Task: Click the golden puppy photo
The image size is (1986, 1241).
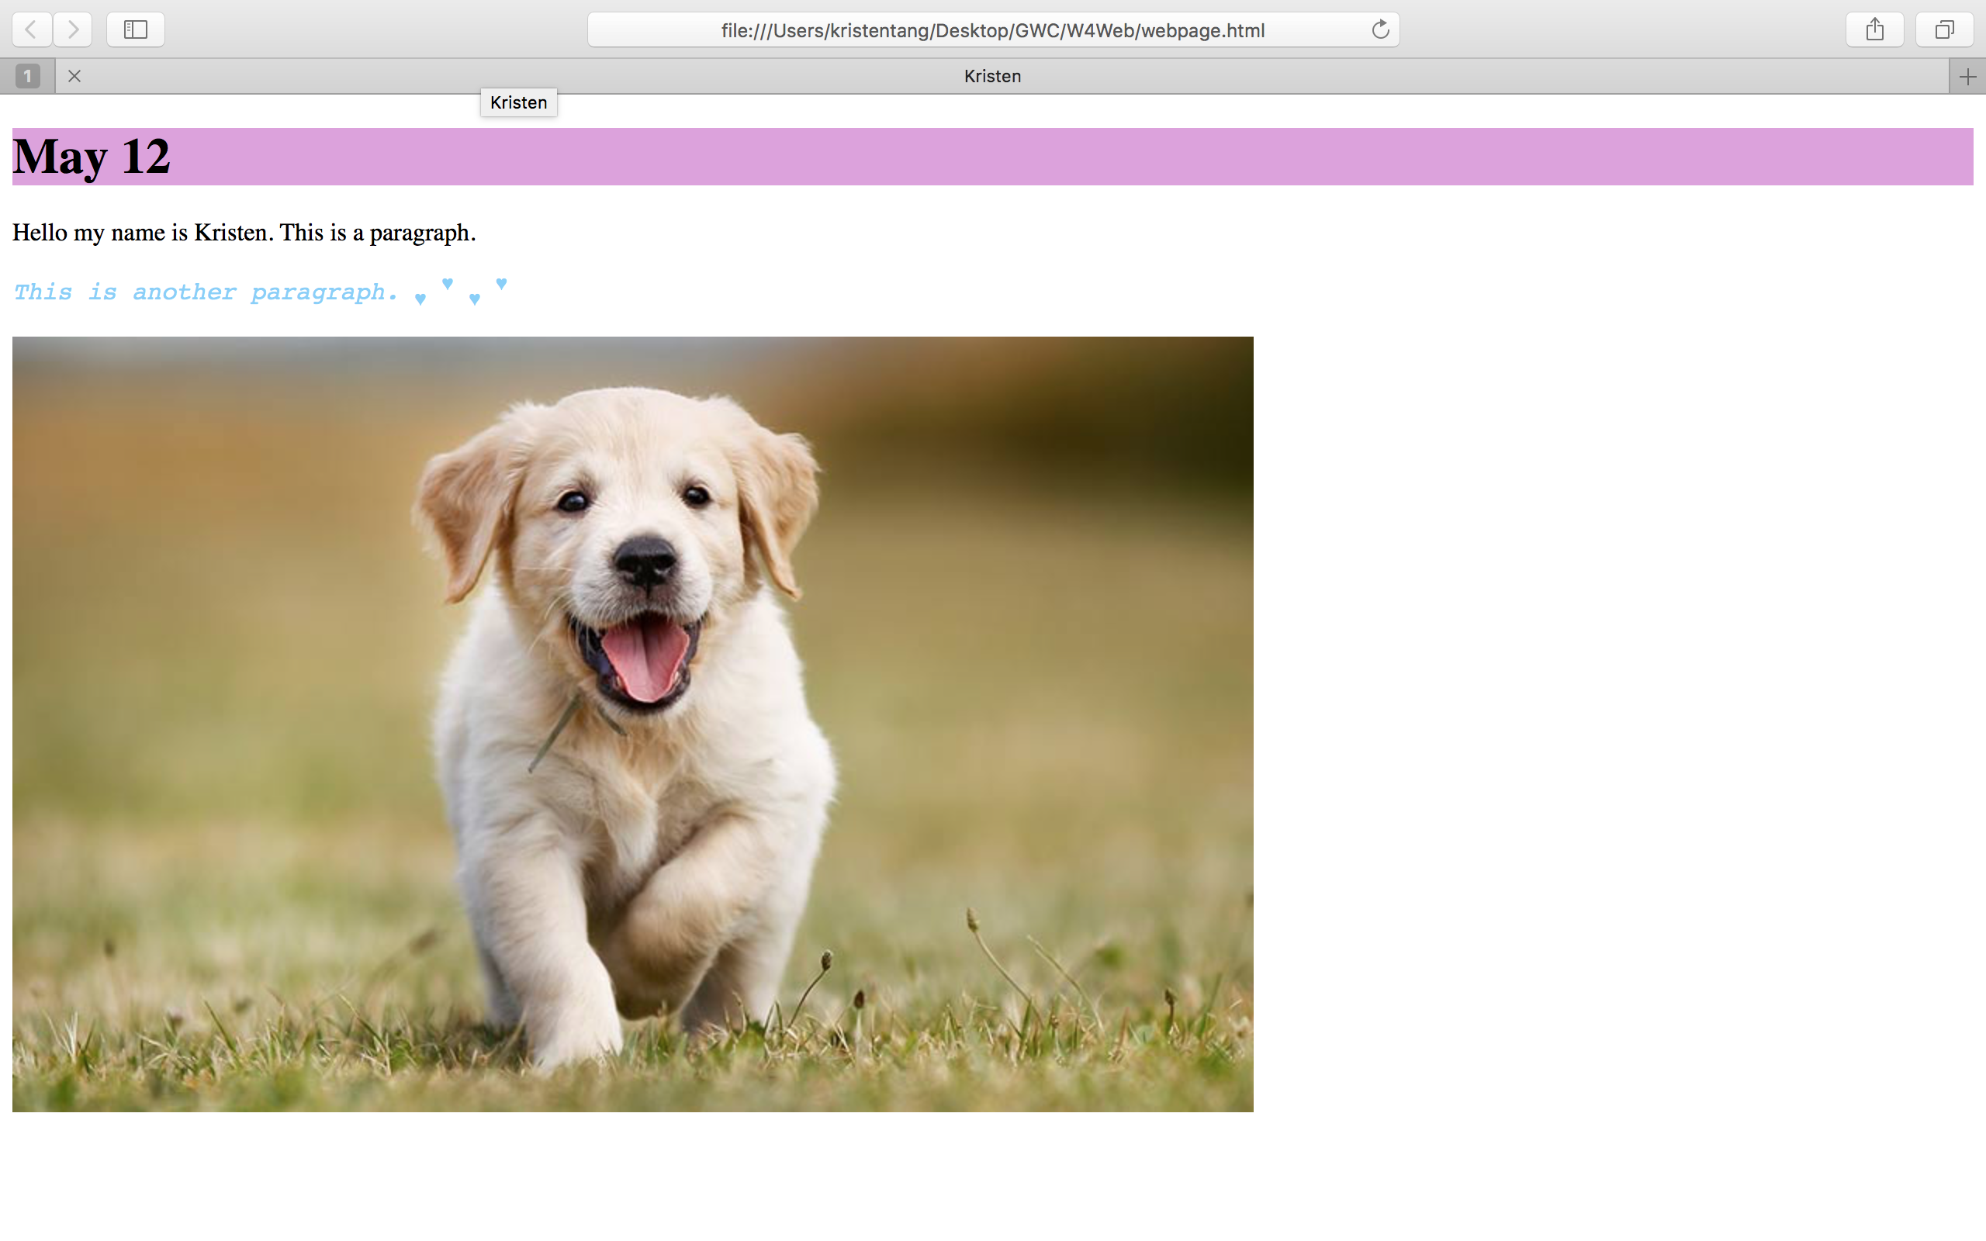Action: (x=633, y=724)
